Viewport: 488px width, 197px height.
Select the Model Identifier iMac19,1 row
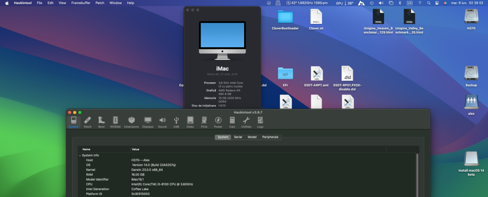click(247, 179)
